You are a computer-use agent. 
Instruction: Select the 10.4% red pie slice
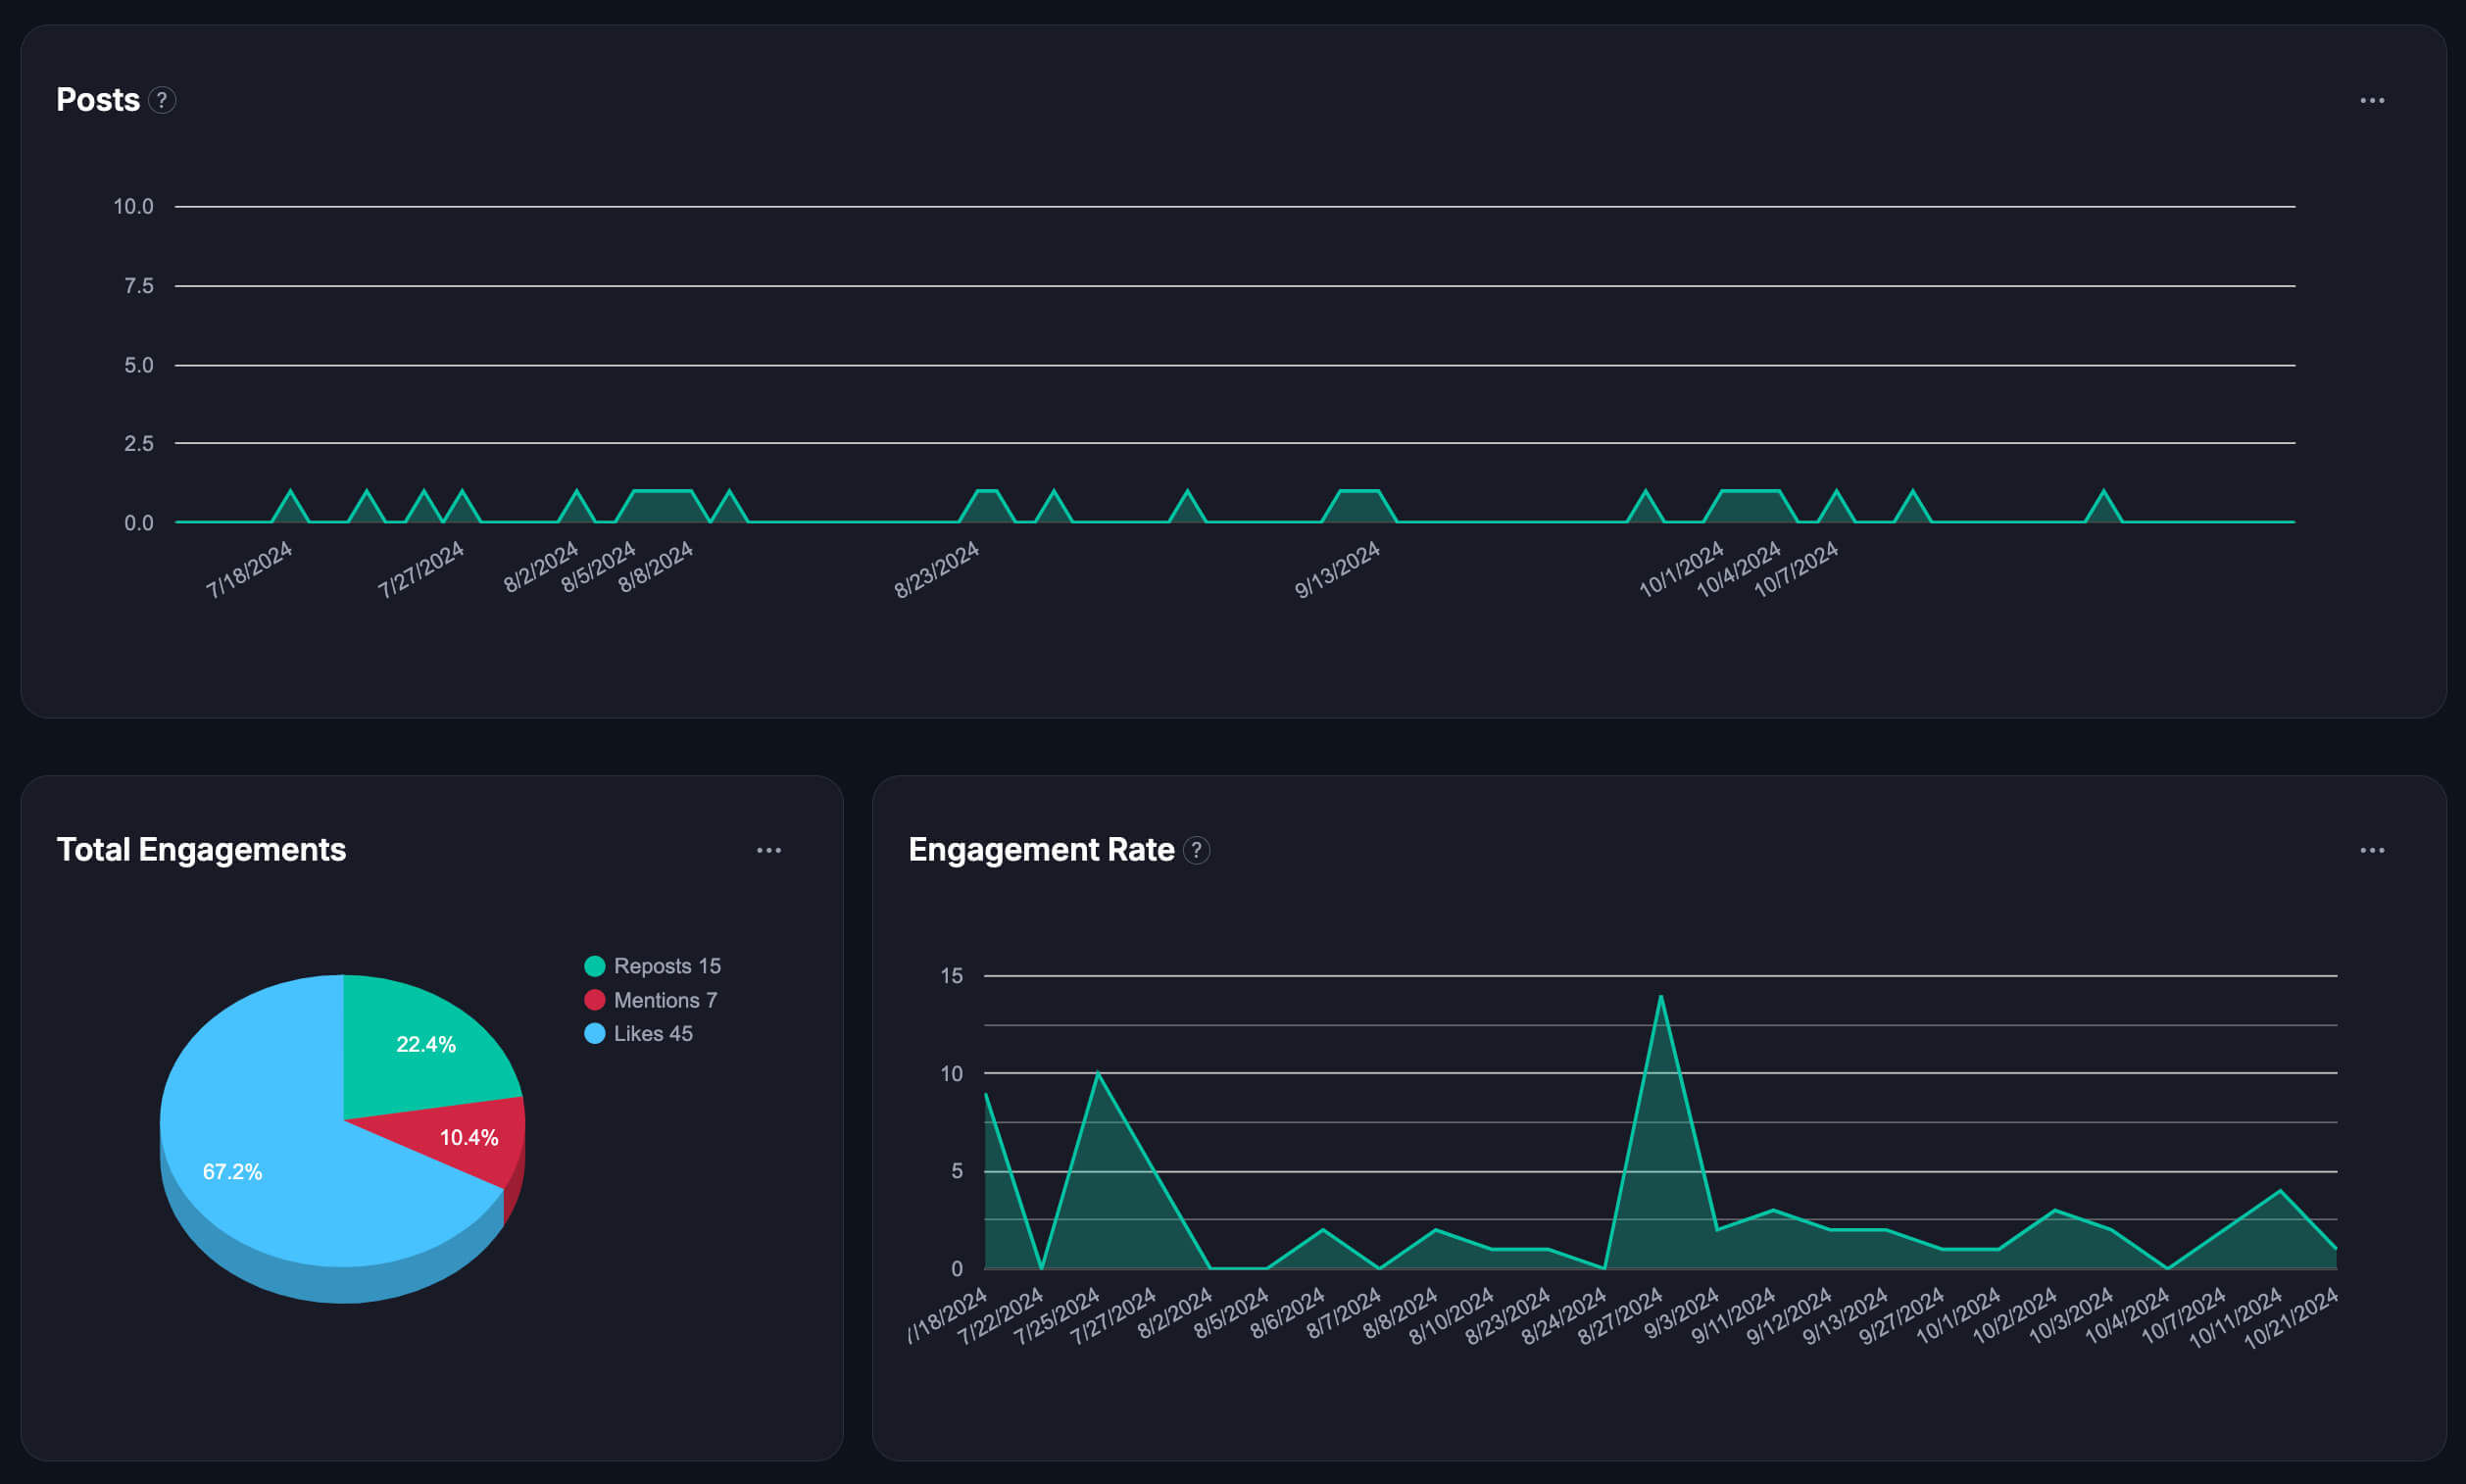[470, 1138]
